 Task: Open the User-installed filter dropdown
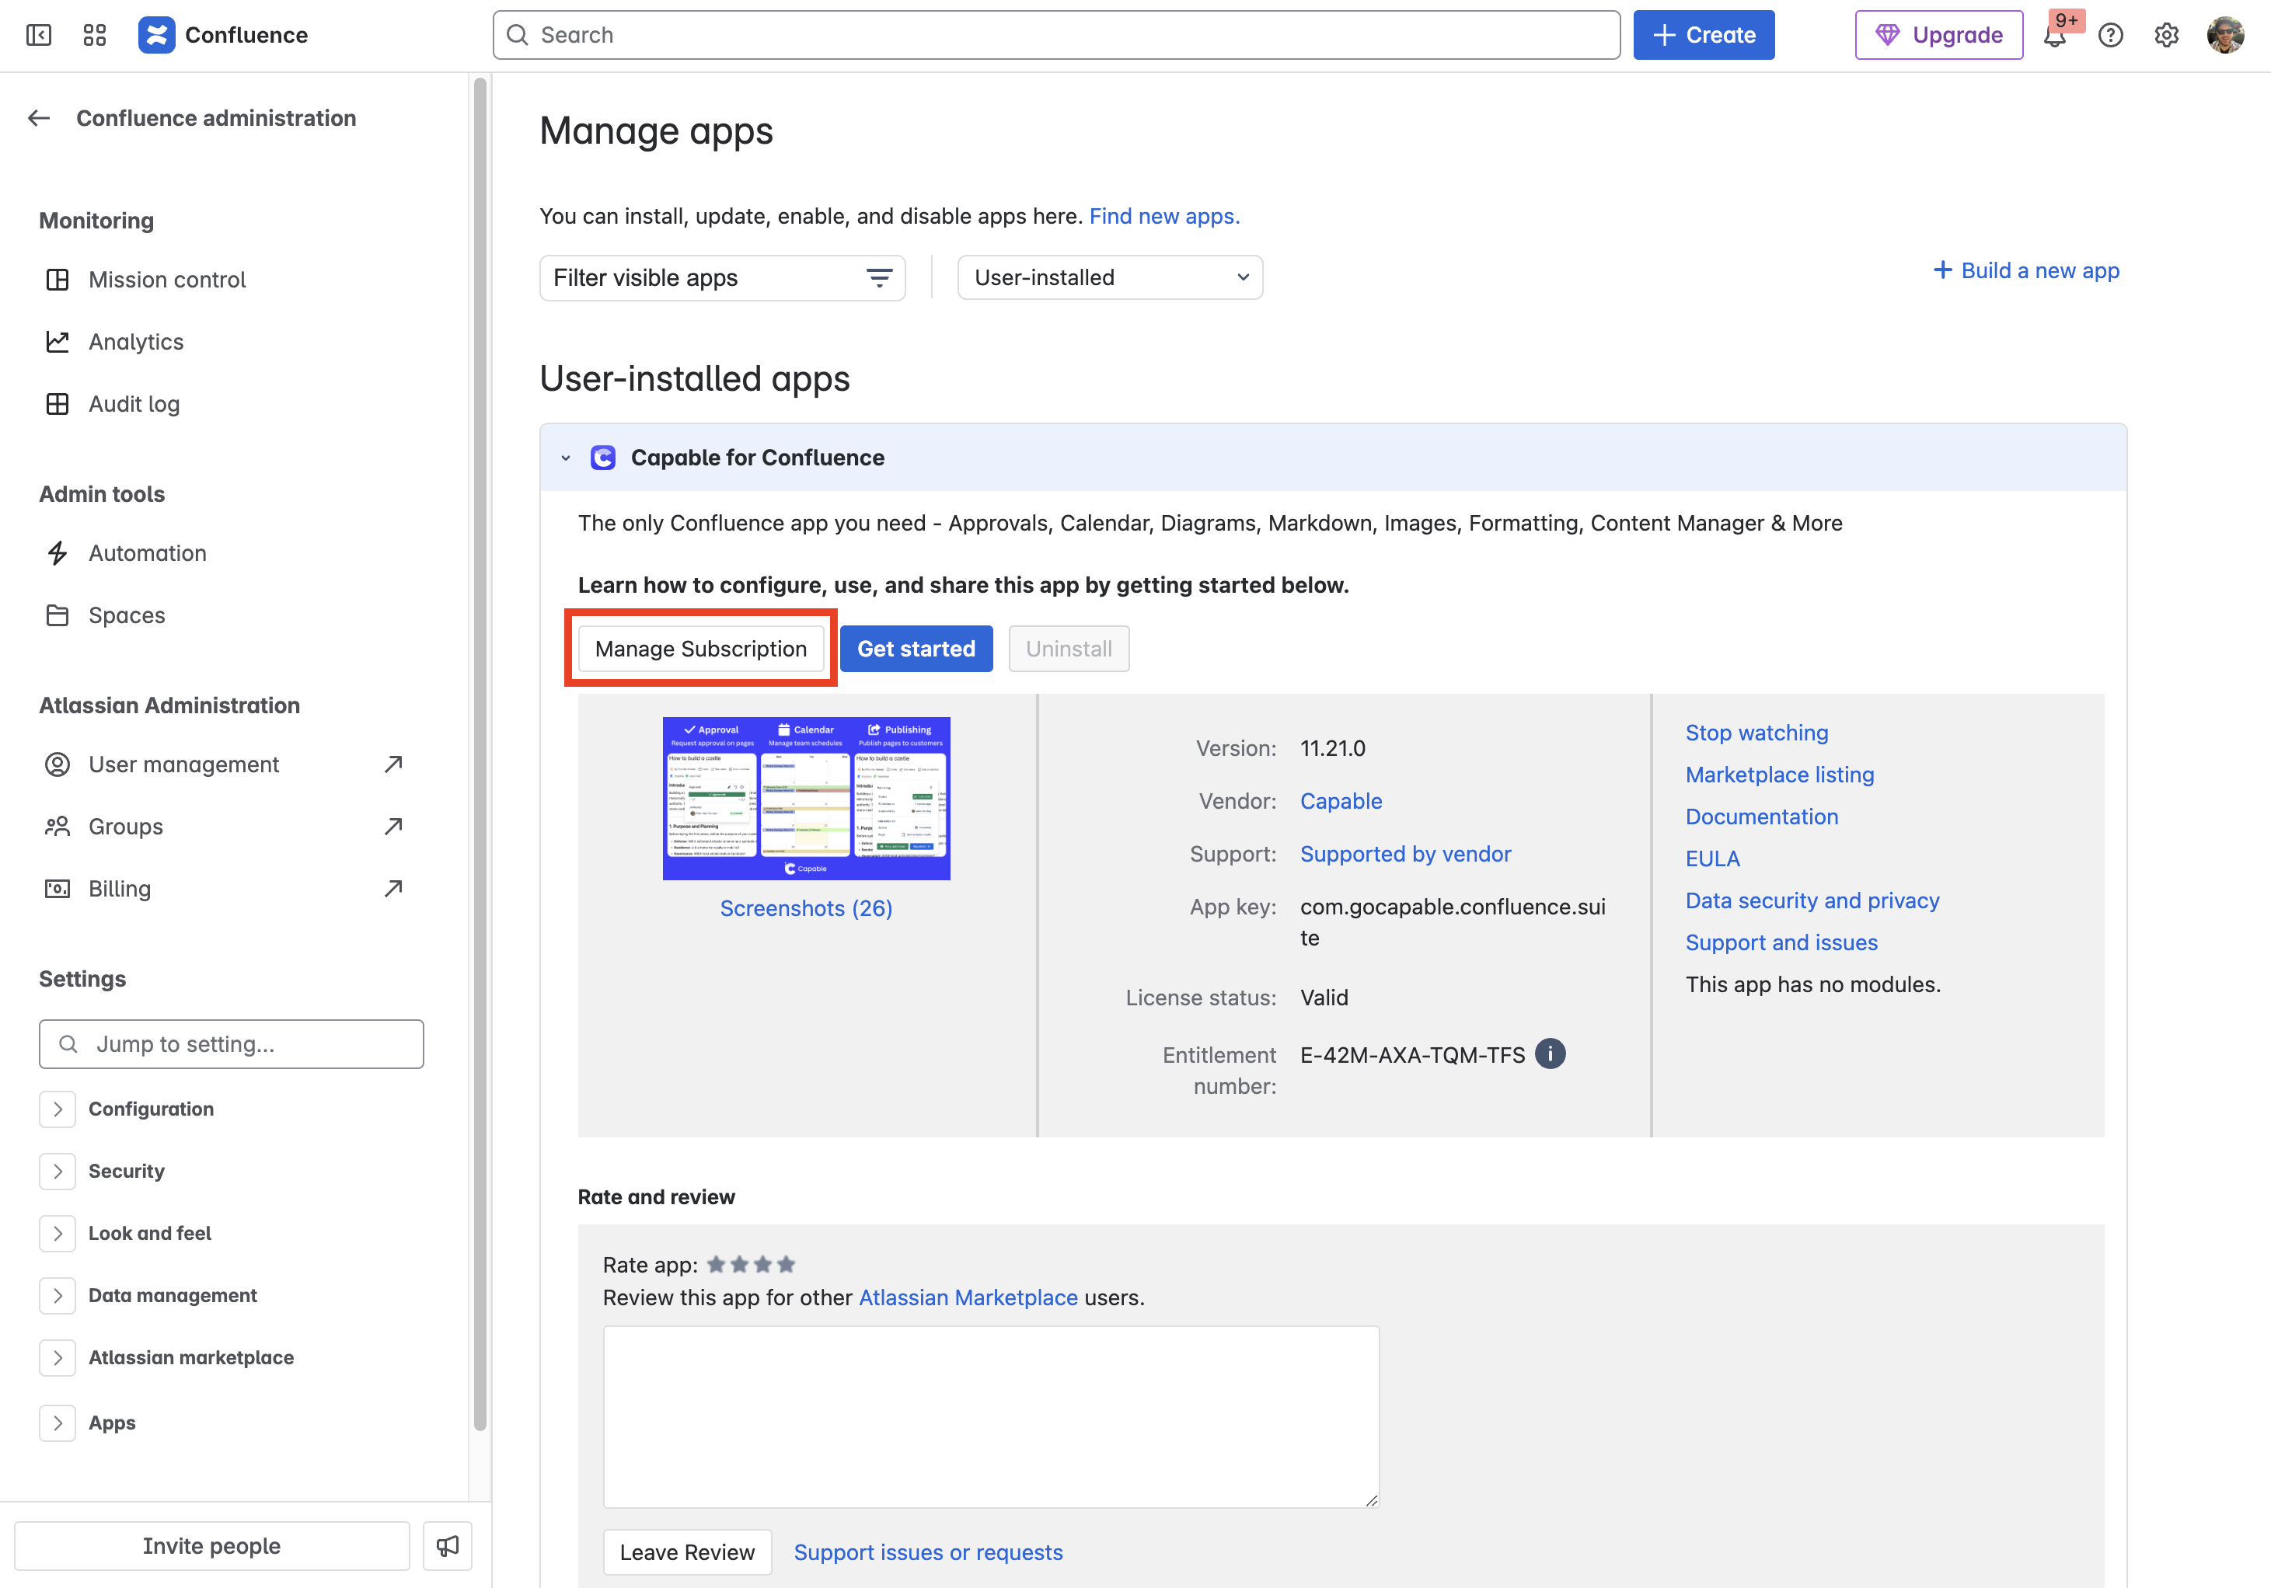point(1110,278)
